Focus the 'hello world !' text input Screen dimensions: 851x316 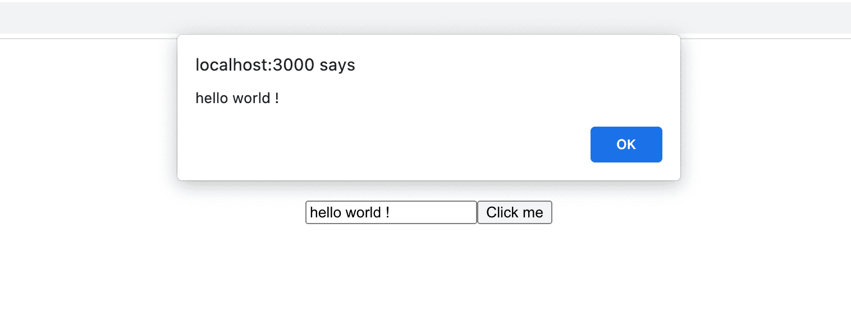391,212
